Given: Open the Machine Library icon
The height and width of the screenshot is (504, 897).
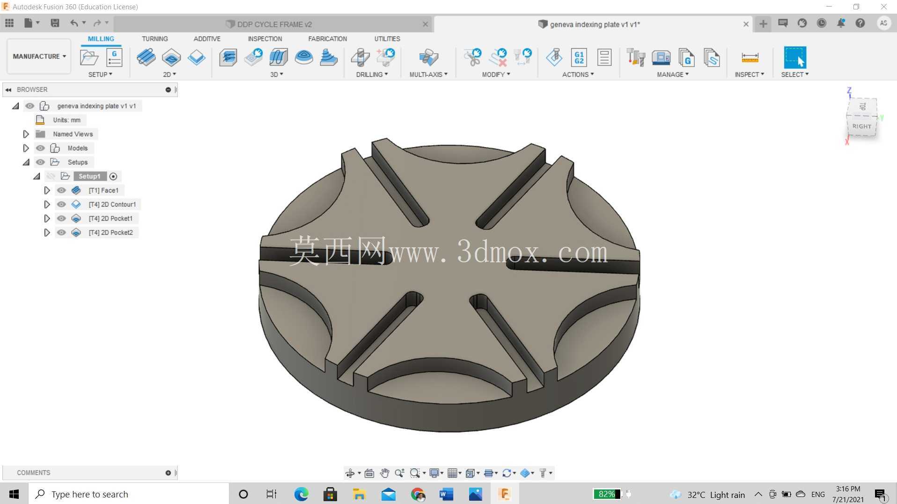Looking at the screenshot, I should point(661,58).
